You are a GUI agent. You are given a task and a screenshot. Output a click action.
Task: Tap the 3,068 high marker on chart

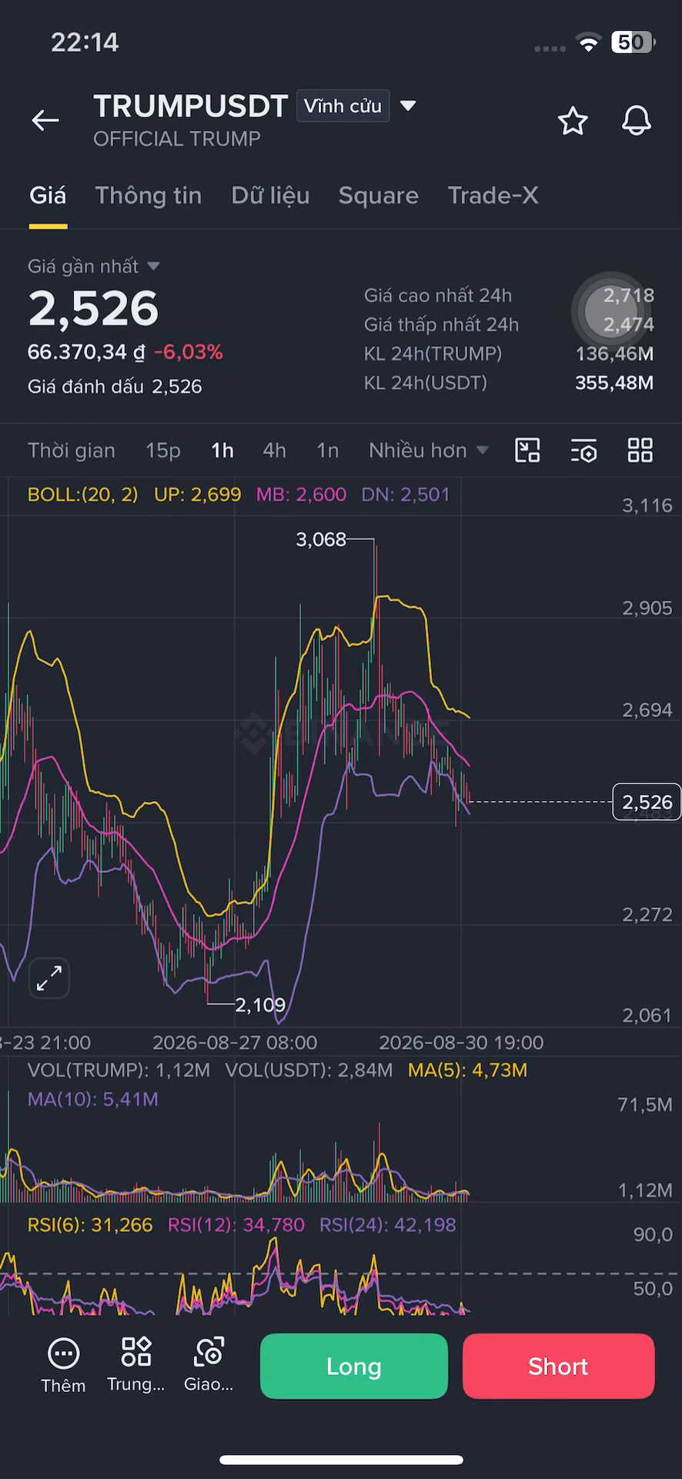coord(321,539)
